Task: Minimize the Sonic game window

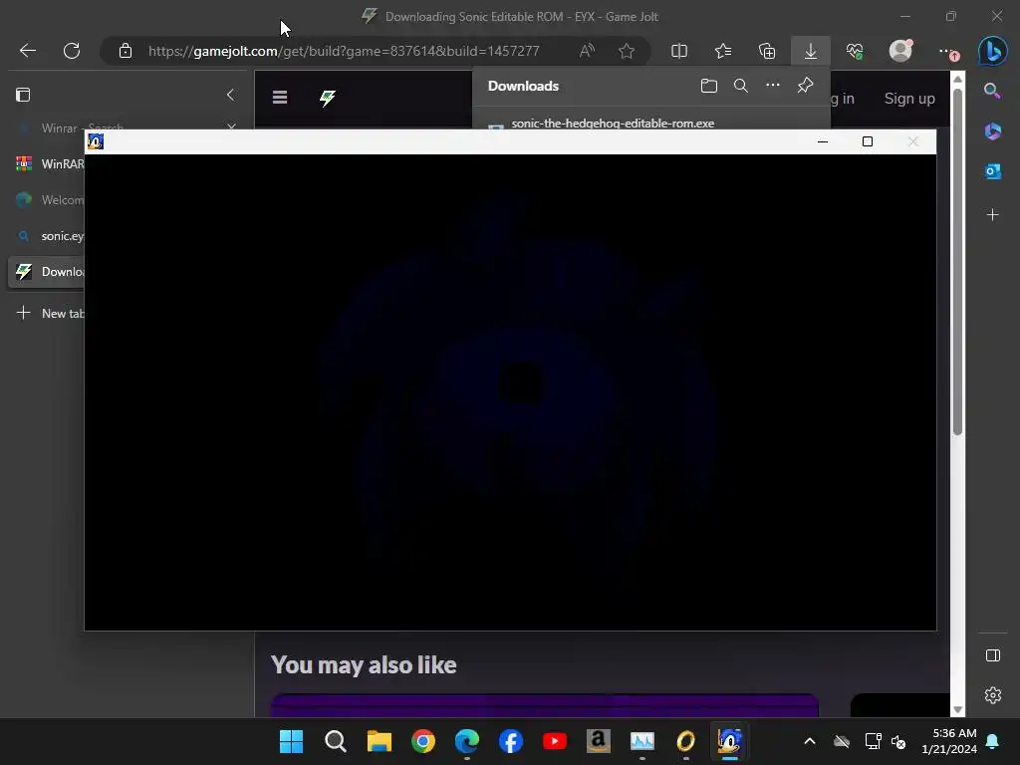Action: (822, 141)
